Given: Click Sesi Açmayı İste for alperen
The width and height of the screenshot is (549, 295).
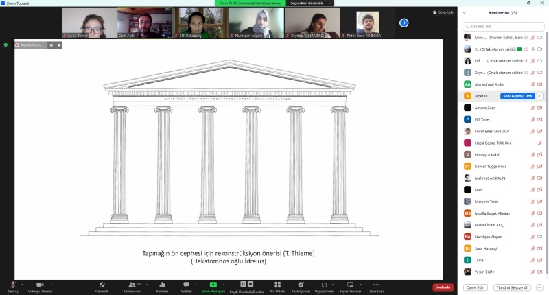Looking at the screenshot, I should 517,96.
